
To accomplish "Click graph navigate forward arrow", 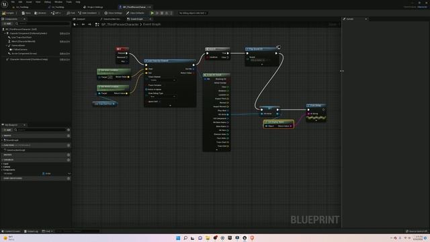I will (x=89, y=24).
